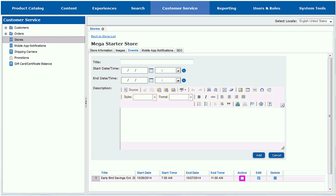This screenshot has width=336, height=196.
Task: Click the Anchor flag icon
Action: 252,104
